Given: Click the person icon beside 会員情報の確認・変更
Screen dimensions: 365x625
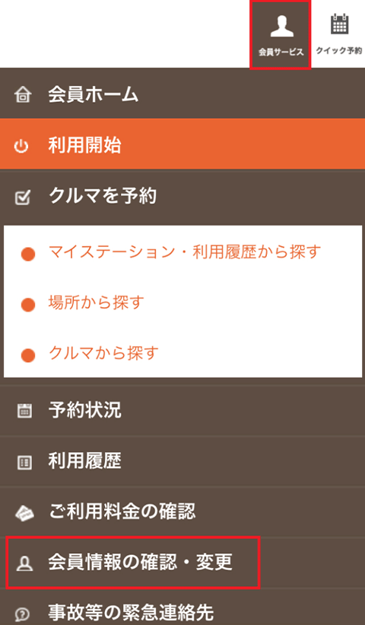Looking at the screenshot, I should (x=24, y=563).
